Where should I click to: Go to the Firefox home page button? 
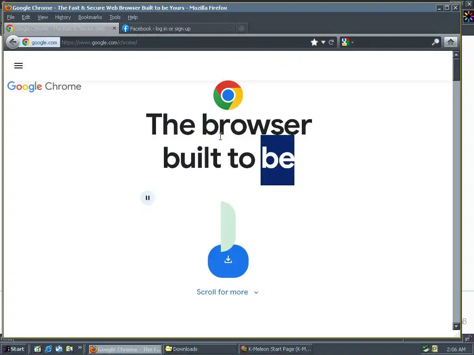coord(450,42)
